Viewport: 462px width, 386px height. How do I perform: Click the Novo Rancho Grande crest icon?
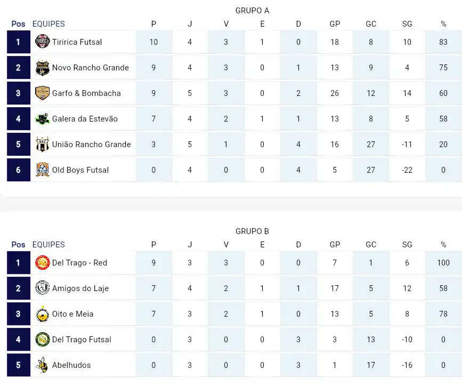click(x=42, y=68)
